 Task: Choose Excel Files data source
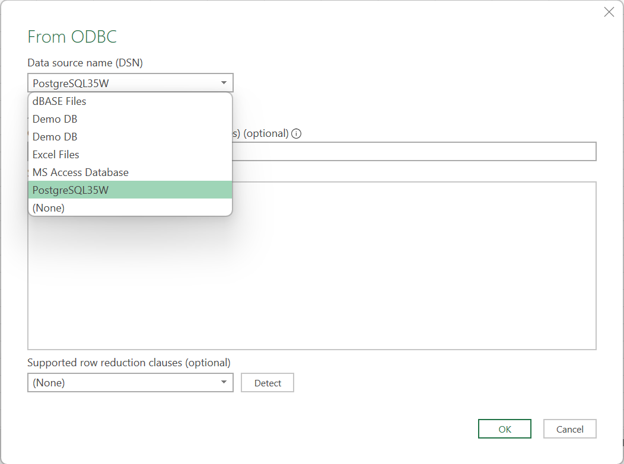click(x=56, y=154)
